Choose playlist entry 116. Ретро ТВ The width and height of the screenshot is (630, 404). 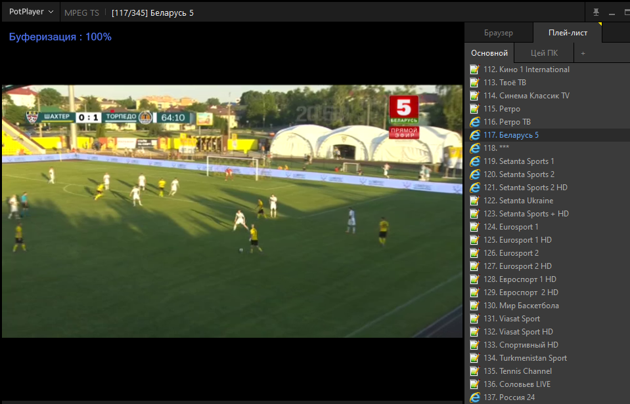click(547, 122)
